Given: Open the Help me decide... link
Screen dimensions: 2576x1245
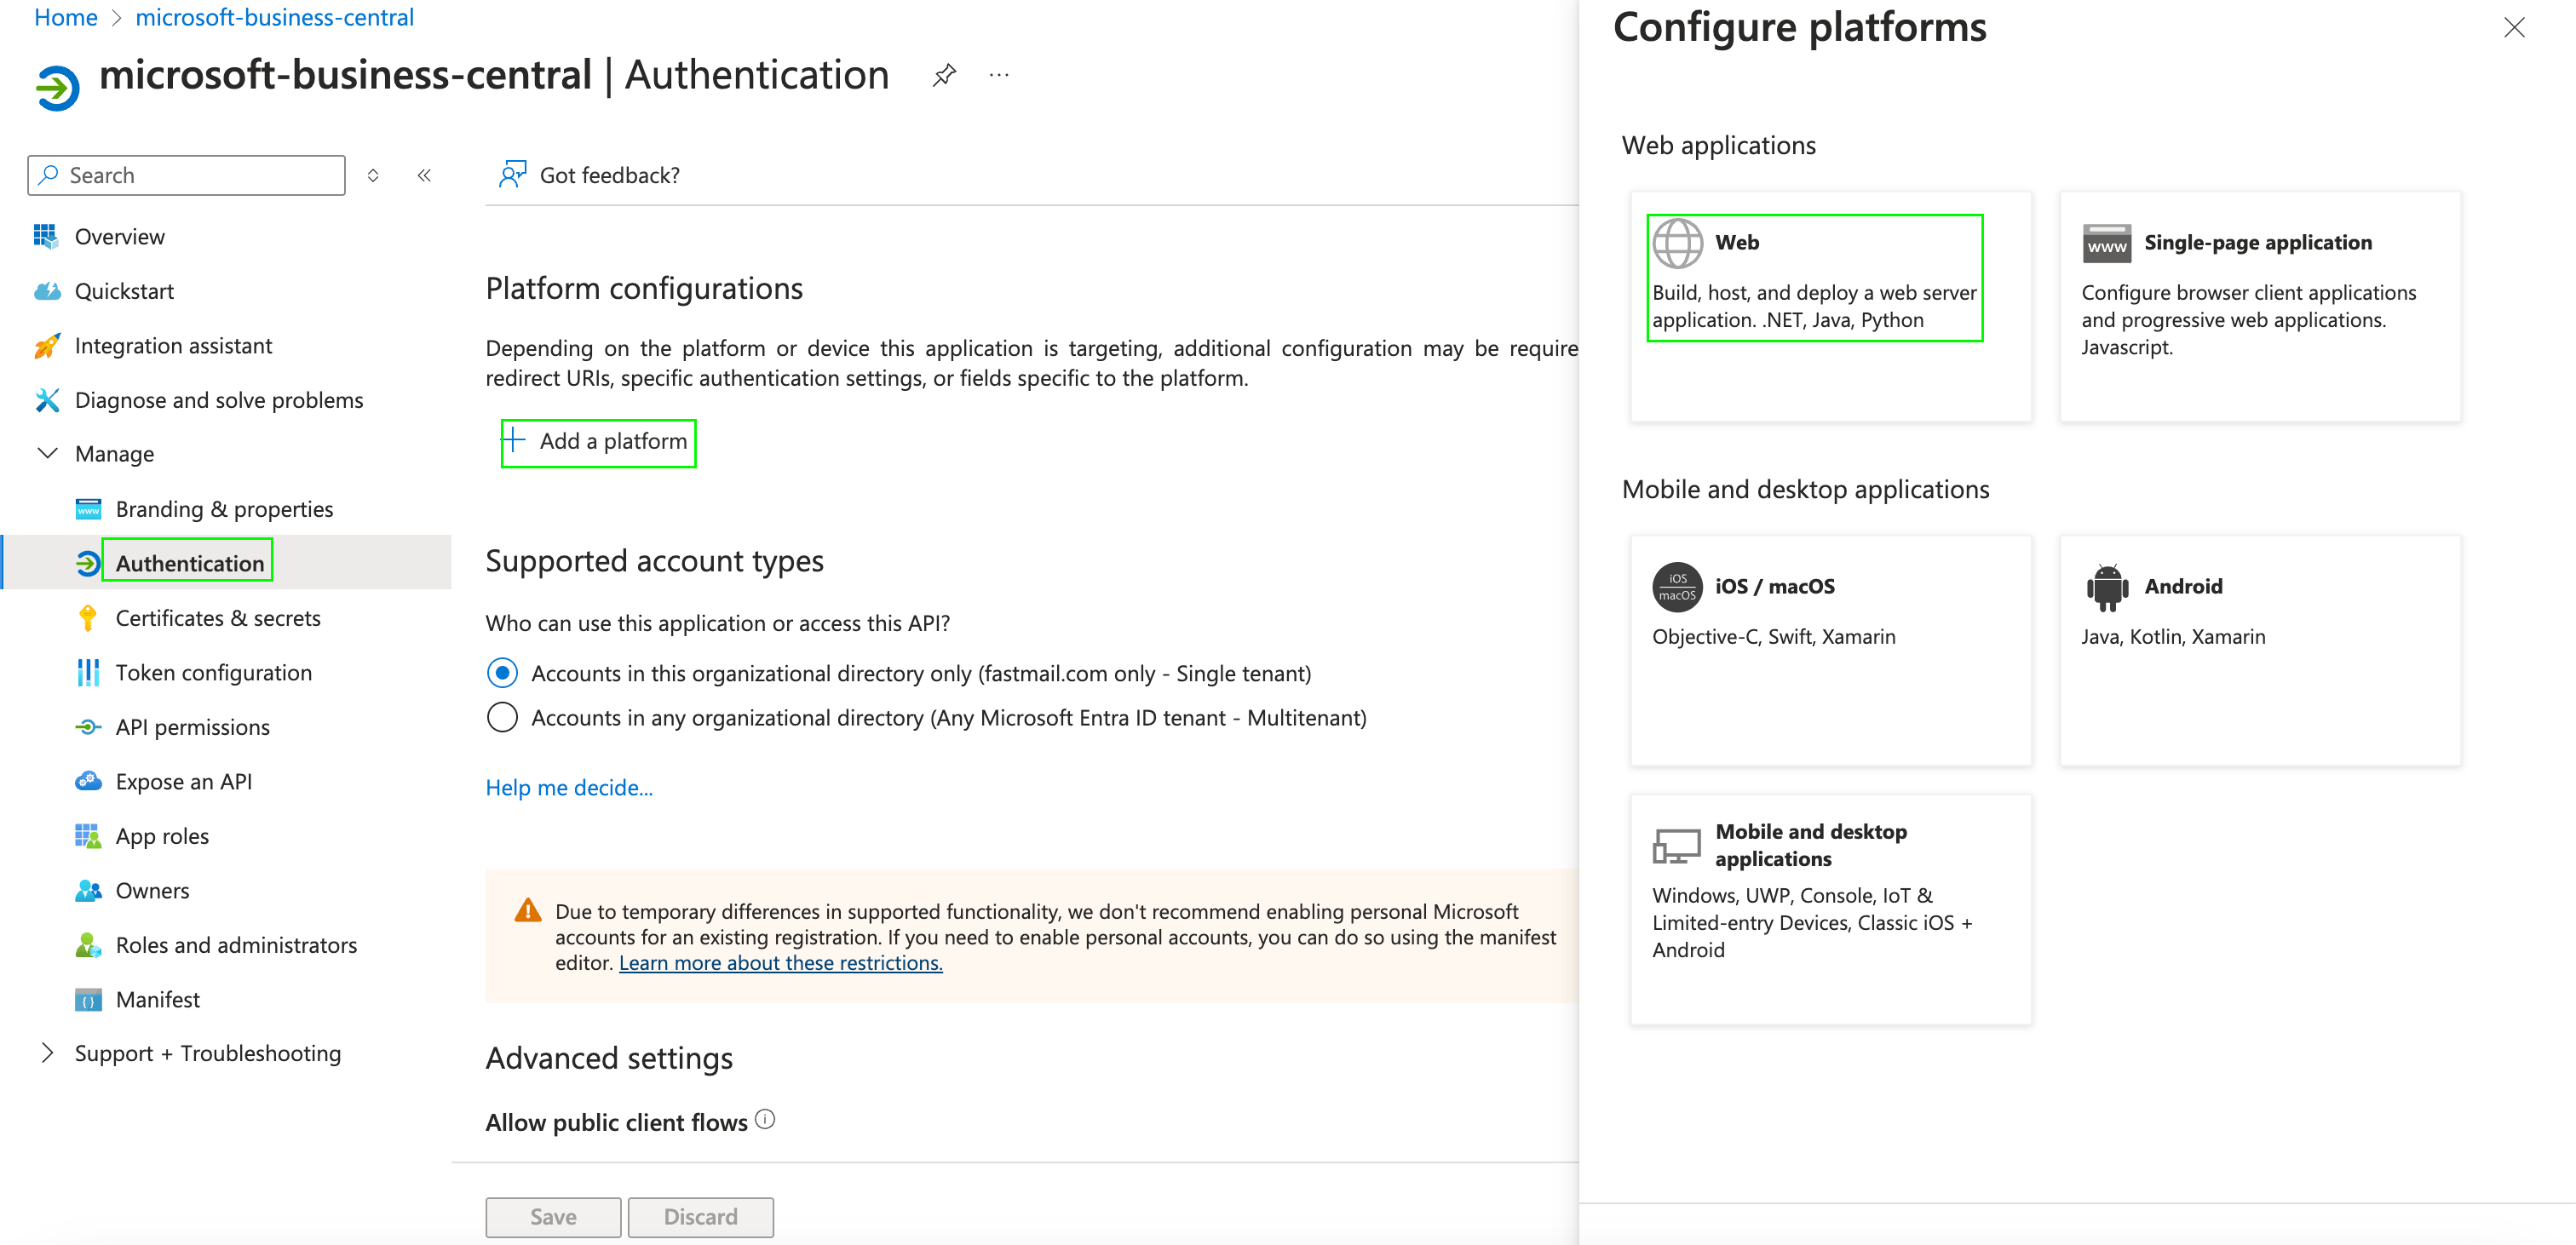Looking at the screenshot, I should pyautogui.click(x=569, y=788).
